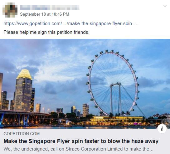Open the post options chevron menu

165,6
